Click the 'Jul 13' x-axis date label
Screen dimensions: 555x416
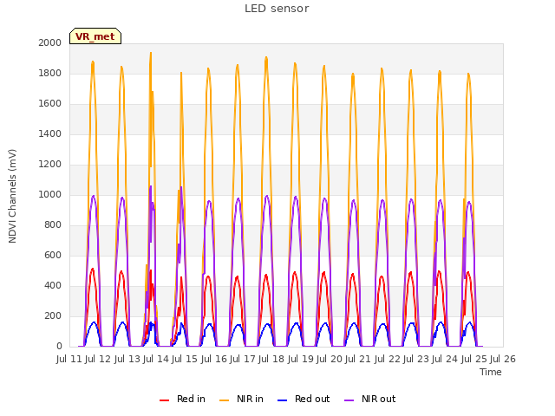coord(127,359)
